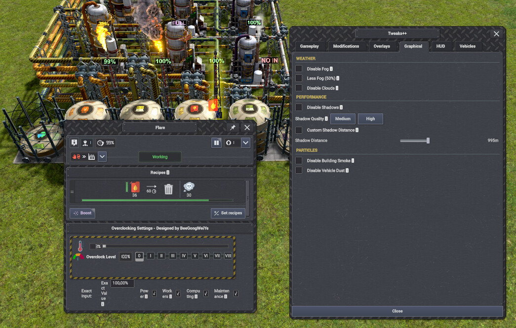Click the 60 seconds duration clock icon
This screenshot has height=328, width=516.
coord(154,191)
